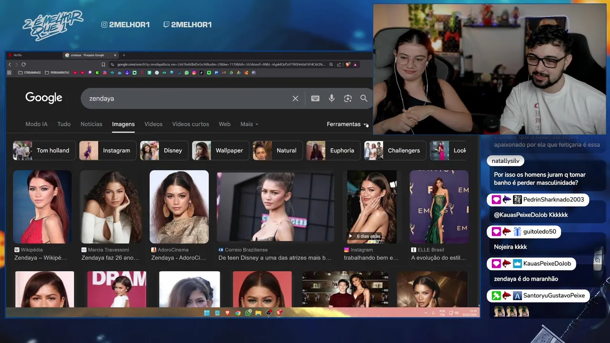Open the on-screen keyboard icon in search bar
Screen dimensions: 610x343
tap(315, 98)
